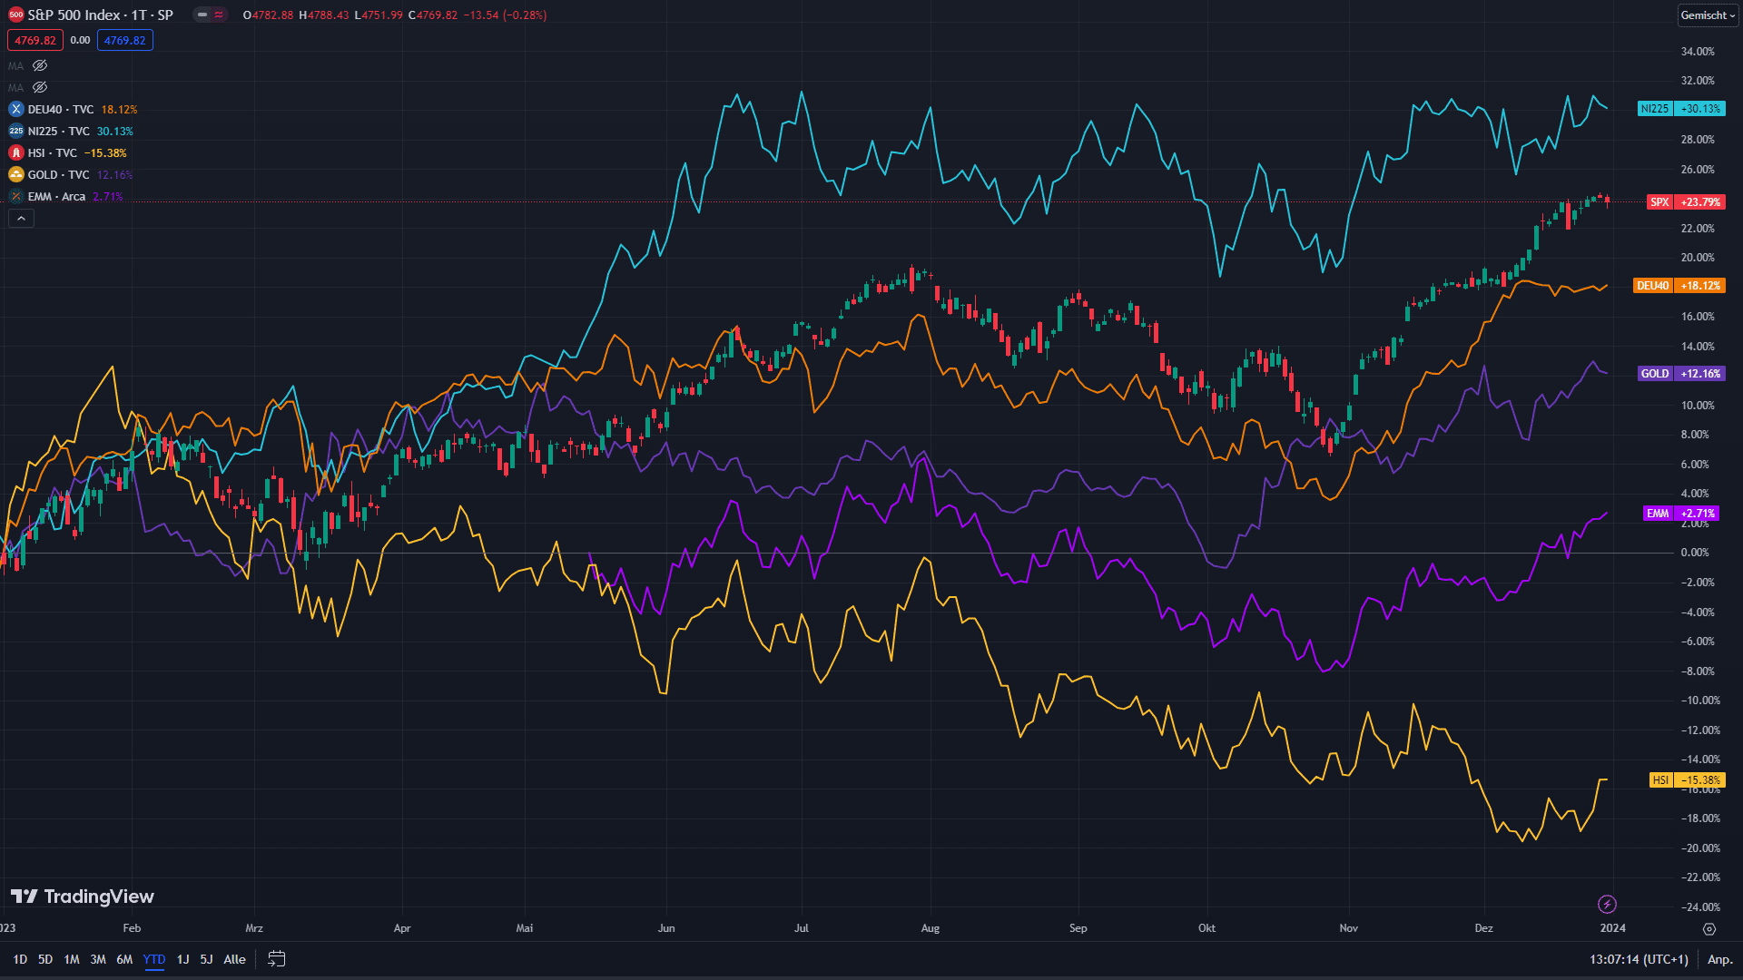Click the DEU40 +18.12% axis label
The height and width of the screenshot is (980, 1743).
[x=1679, y=286]
